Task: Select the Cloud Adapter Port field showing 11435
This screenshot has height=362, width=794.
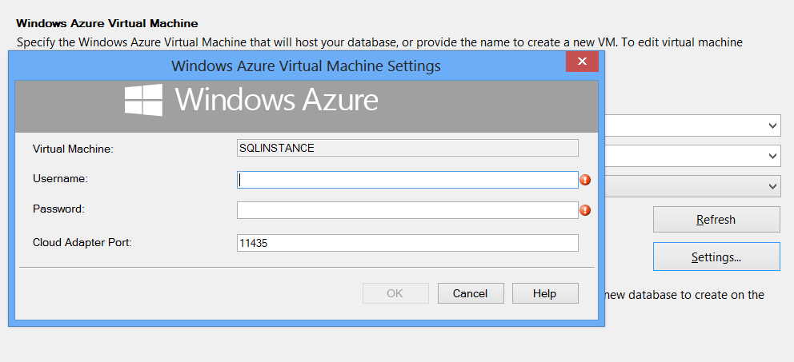Action: pyautogui.click(x=407, y=243)
